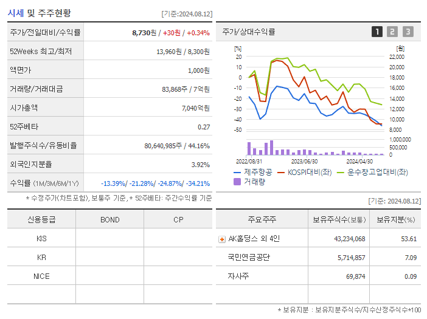Select 80,640,985주 / 44.16% value

tap(177, 146)
